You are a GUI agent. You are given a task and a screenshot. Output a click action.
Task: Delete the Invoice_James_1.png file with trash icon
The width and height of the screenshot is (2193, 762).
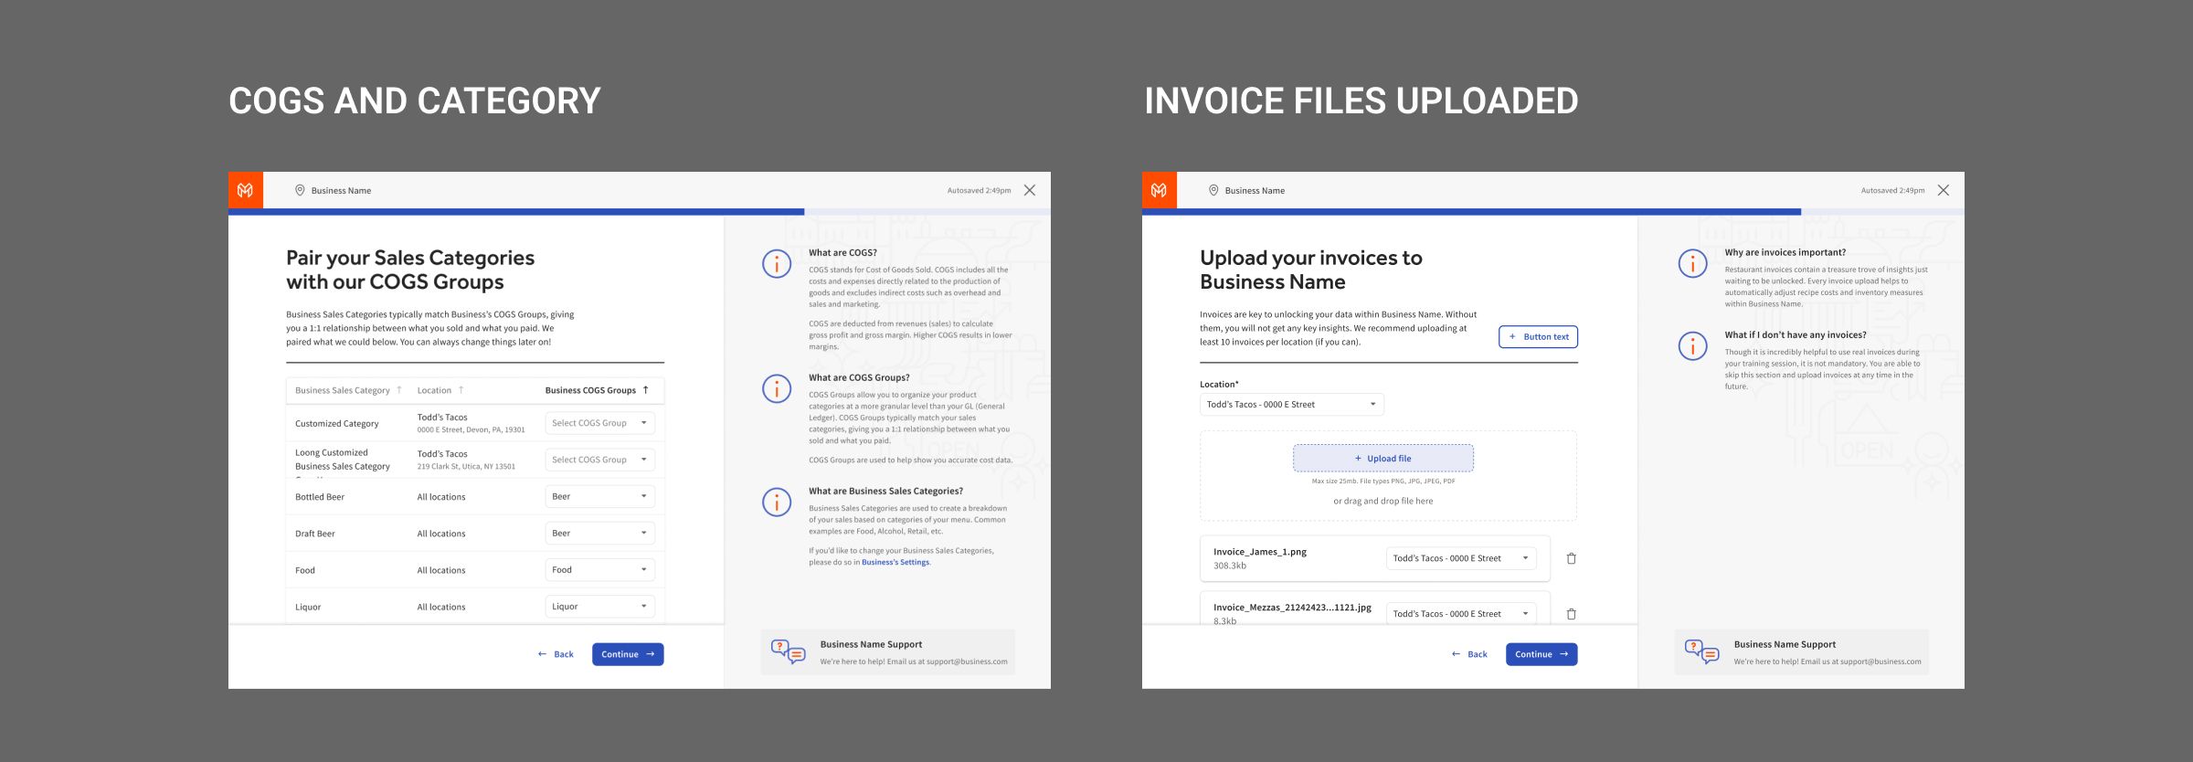click(1571, 558)
